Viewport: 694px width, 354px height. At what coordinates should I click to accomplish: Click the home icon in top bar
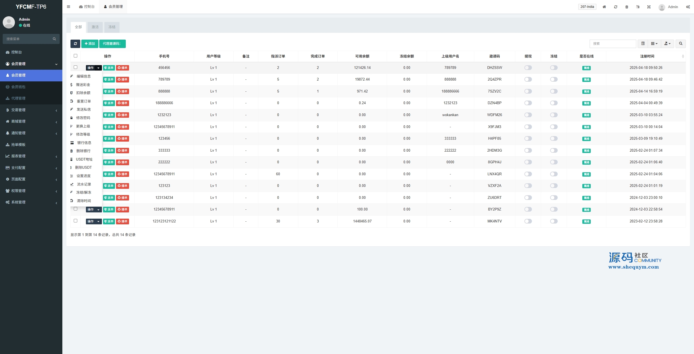(x=604, y=7)
